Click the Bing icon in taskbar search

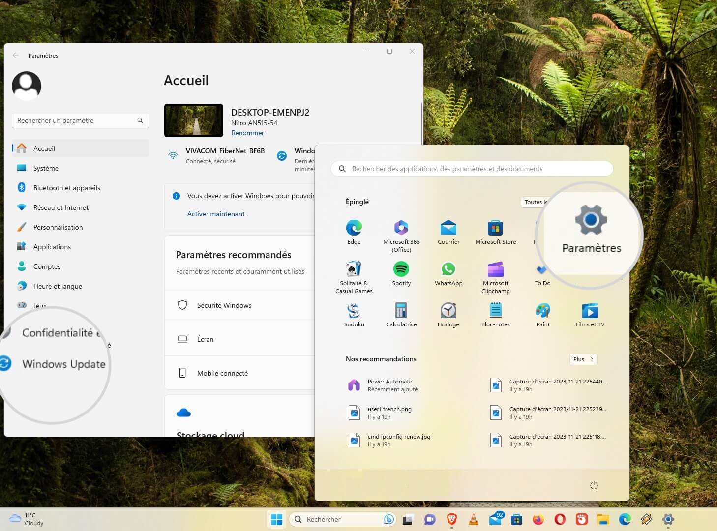click(389, 519)
